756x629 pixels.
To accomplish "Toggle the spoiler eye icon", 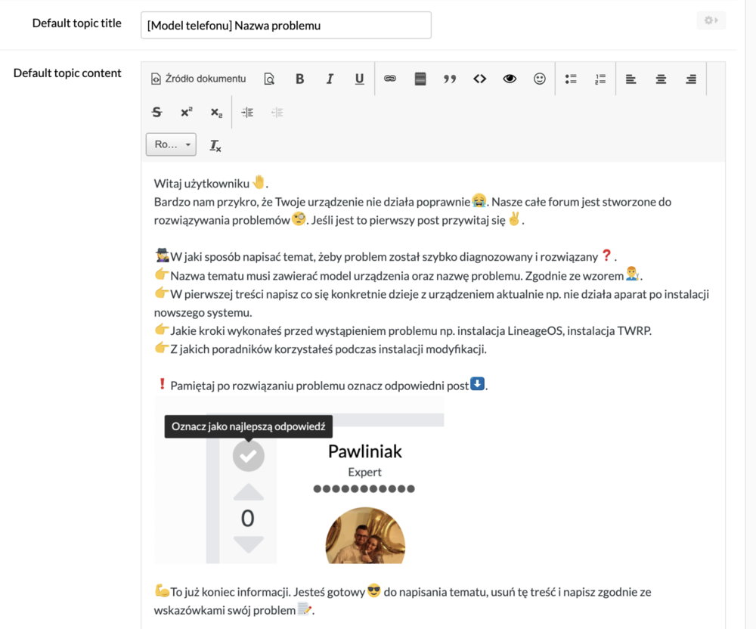I will (510, 79).
